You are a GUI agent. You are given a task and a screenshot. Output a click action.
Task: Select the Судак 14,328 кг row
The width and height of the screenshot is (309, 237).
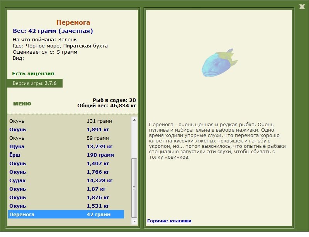[66, 180]
